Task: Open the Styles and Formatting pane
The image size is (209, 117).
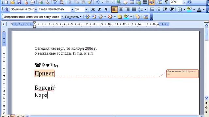Action: 6,9
